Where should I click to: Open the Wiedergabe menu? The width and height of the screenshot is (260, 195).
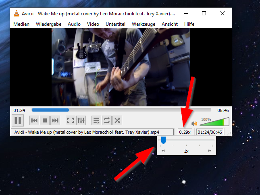pos(49,24)
